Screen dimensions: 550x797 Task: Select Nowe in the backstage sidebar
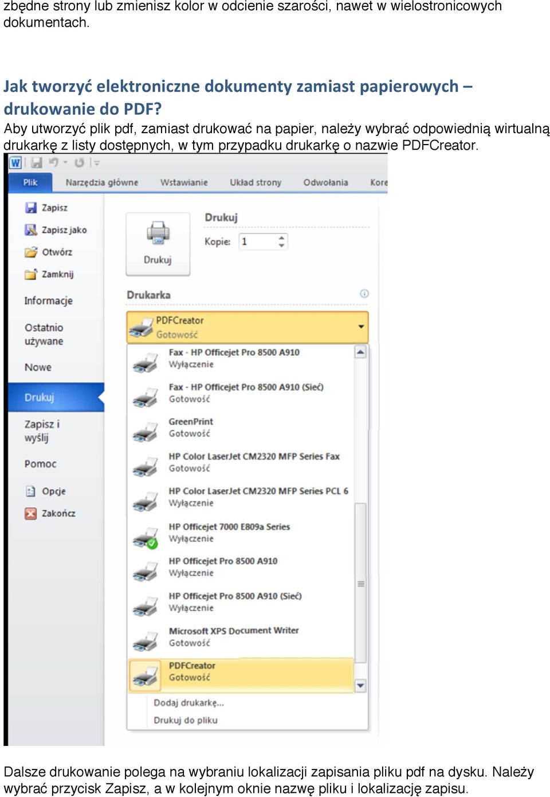point(38,367)
